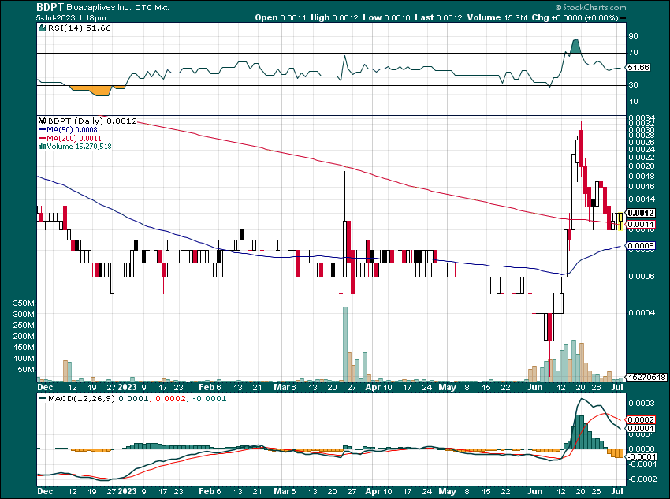Click the blue line swatch before MA(50)

(x=43, y=130)
